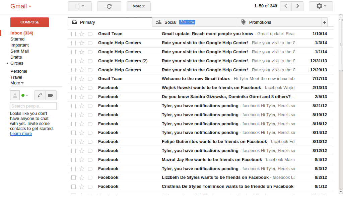Viewport: 343px width, 216px height.
Task: Tick the Facebook 8/14/12 email checkbox
Action: click(73, 133)
